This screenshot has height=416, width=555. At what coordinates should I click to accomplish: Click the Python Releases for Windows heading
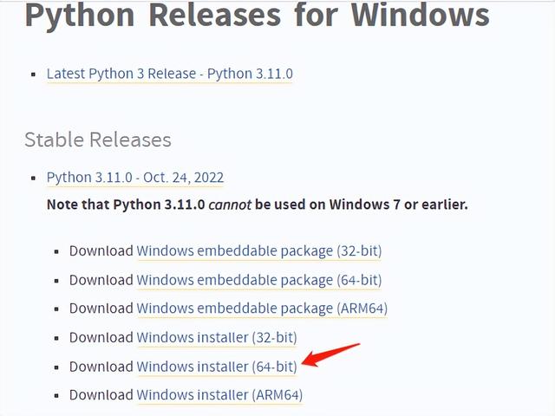pyautogui.click(x=257, y=17)
